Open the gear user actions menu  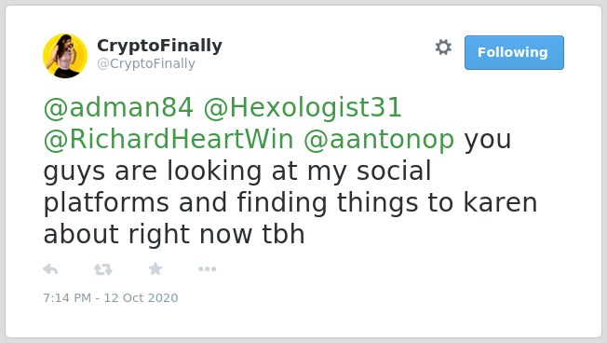[x=443, y=48]
